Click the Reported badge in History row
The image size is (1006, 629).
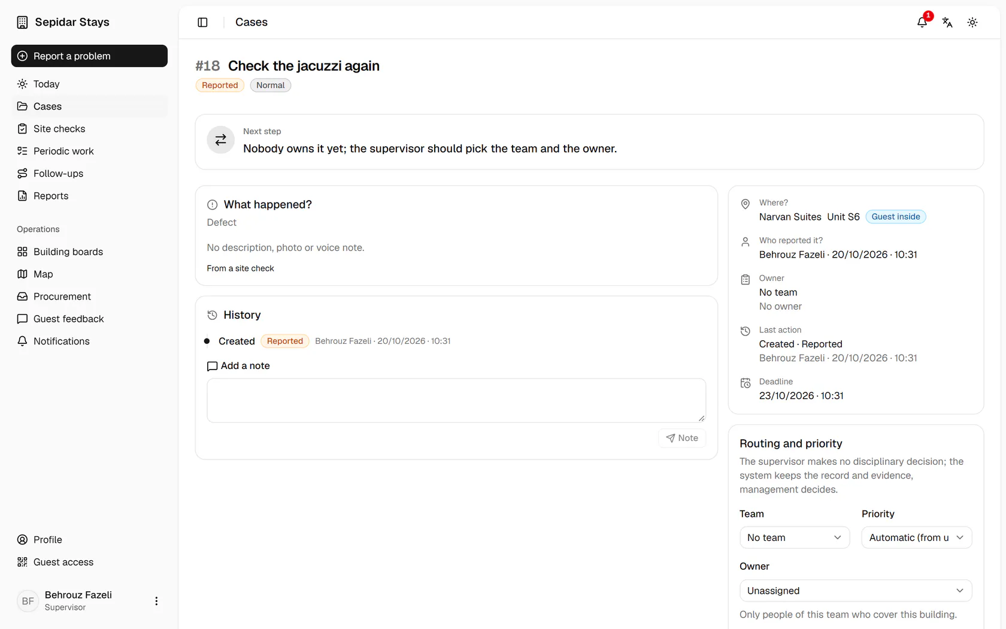pyautogui.click(x=285, y=341)
